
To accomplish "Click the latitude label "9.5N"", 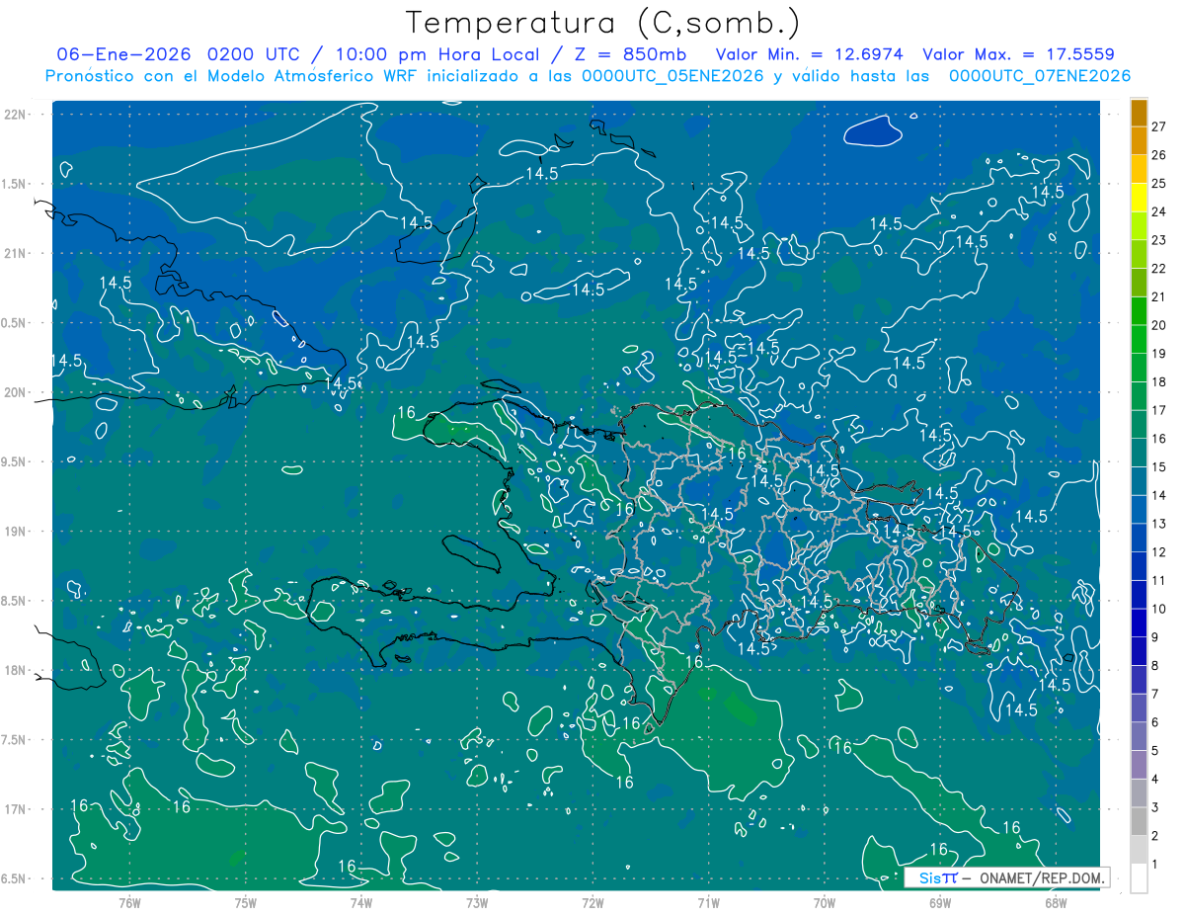I will point(15,462).
